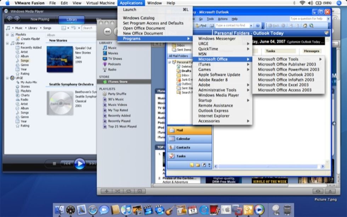Click the iTunes previous track button
The width and height of the screenshot is (347, 217).
pyautogui.click(x=108, y=32)
